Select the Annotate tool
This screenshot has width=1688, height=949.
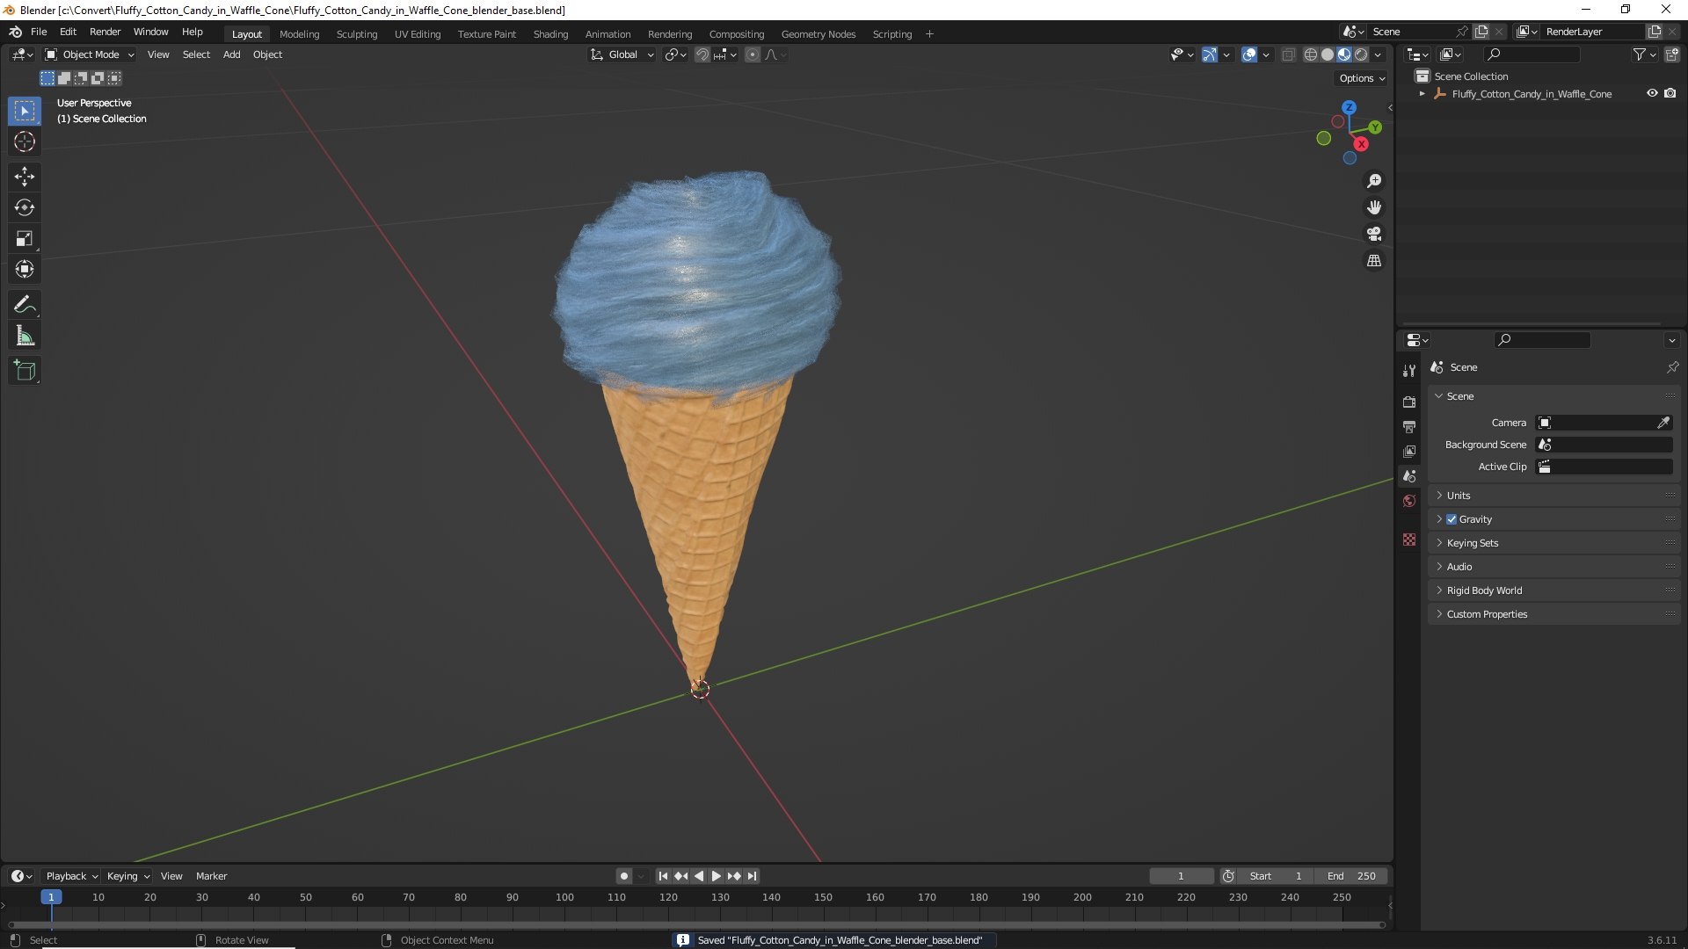tap(25, 305)
